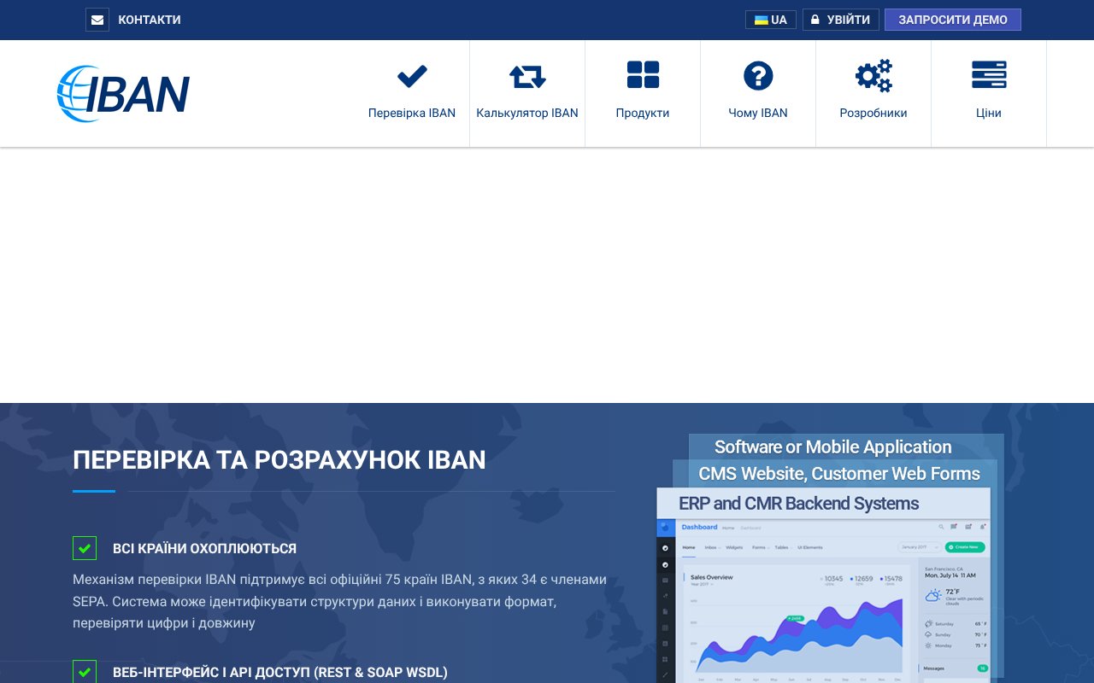Click the ЗАПРОСИТИ ДЕМО button
This screenshot has width=1094, height=683.
click(952, 20)
